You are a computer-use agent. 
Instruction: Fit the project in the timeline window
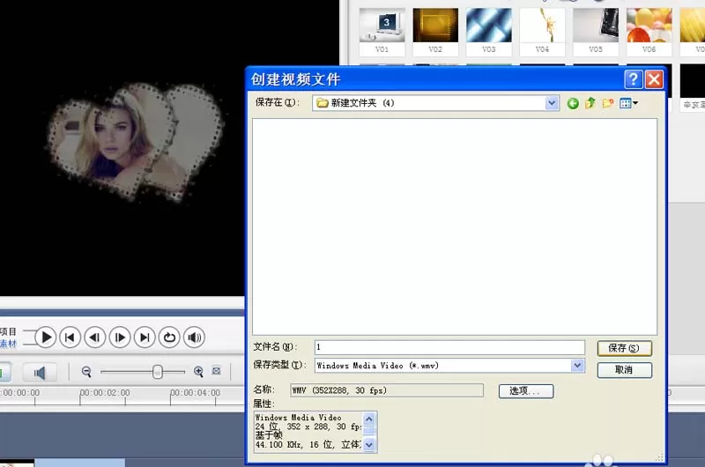point(216,371)
